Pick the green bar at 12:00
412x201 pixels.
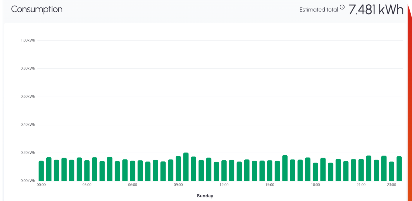pyautogui.click(x=224, y=171)
